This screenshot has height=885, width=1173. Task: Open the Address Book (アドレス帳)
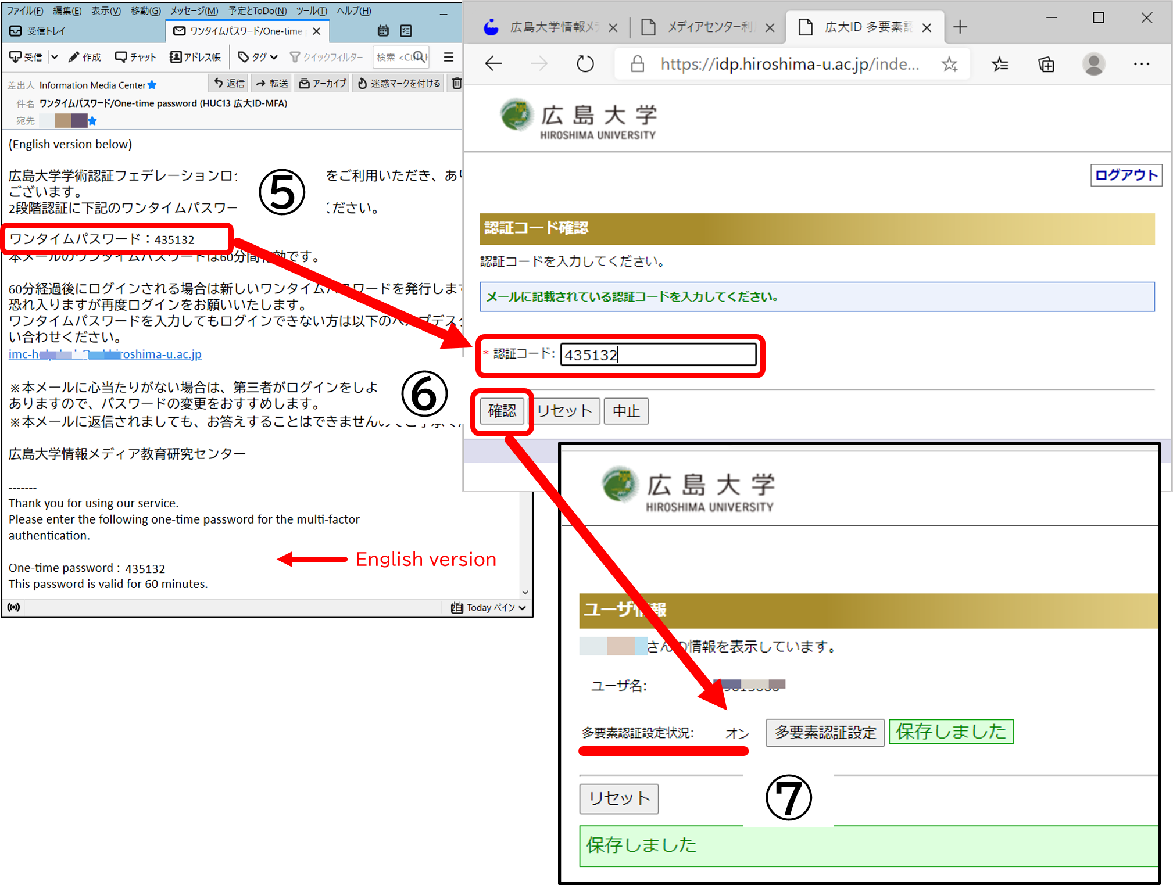tap(195, 57)
